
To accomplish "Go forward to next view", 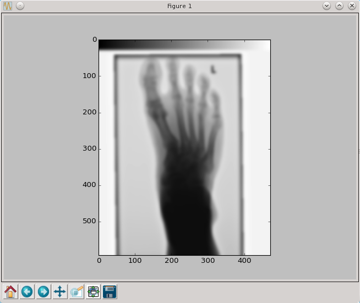I will (43, 291).
